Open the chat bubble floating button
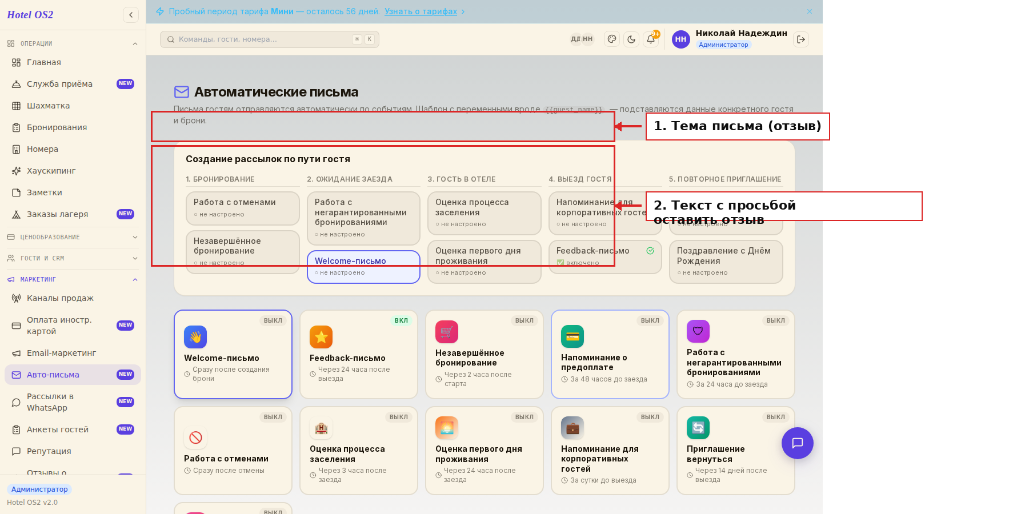 pyautogui.click(x=798, y=443)
